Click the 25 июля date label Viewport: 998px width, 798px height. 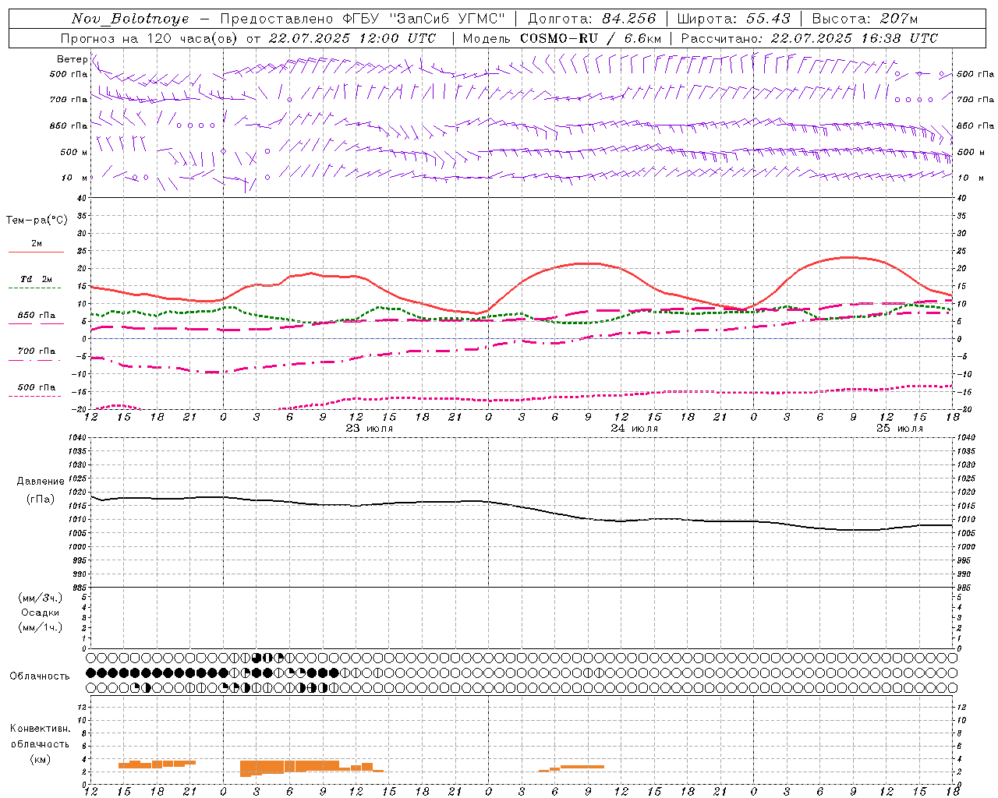click(899, 429)
